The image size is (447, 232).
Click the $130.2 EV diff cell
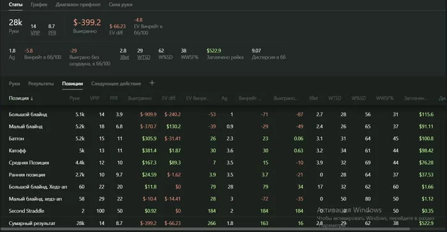174,127
